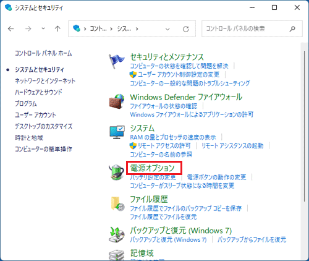The image size is (309, 261).
Task: Close the システムとセキュリティ window
Action: [x=297, y=7]
